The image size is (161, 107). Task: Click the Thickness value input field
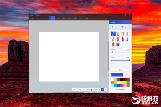point(126,49)
